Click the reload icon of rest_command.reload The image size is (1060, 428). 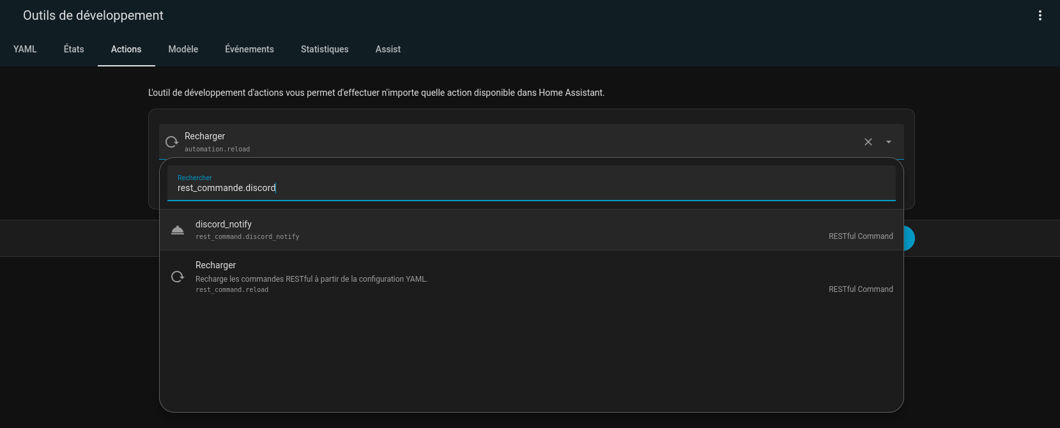[x=178, y=277]
